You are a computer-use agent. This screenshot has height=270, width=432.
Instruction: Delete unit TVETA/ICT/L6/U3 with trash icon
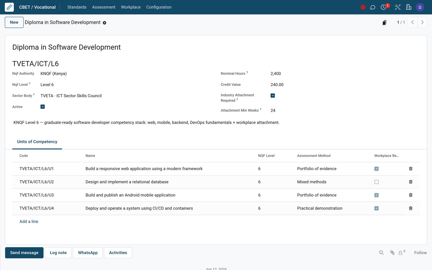click(x=411, y=195)
